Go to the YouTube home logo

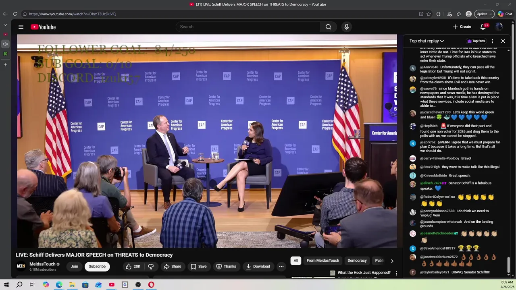[x=43, y=27]
